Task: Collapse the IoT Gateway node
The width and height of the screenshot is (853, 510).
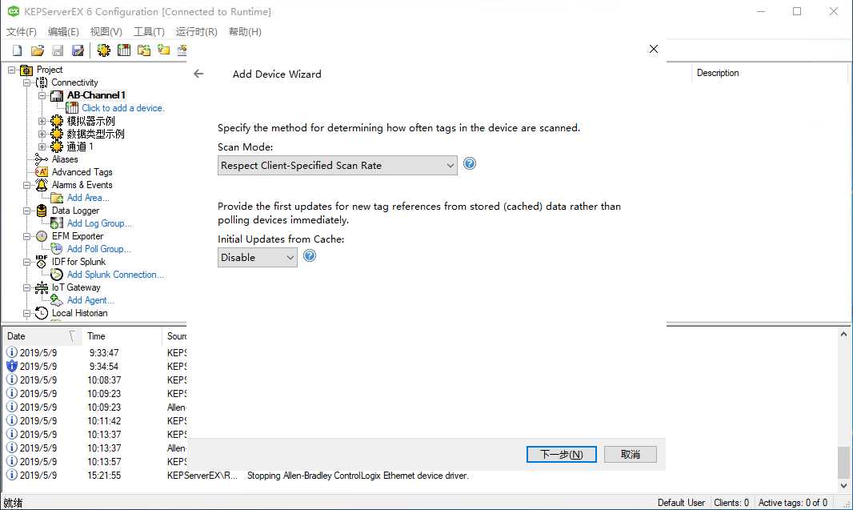Action: (26, 287)
